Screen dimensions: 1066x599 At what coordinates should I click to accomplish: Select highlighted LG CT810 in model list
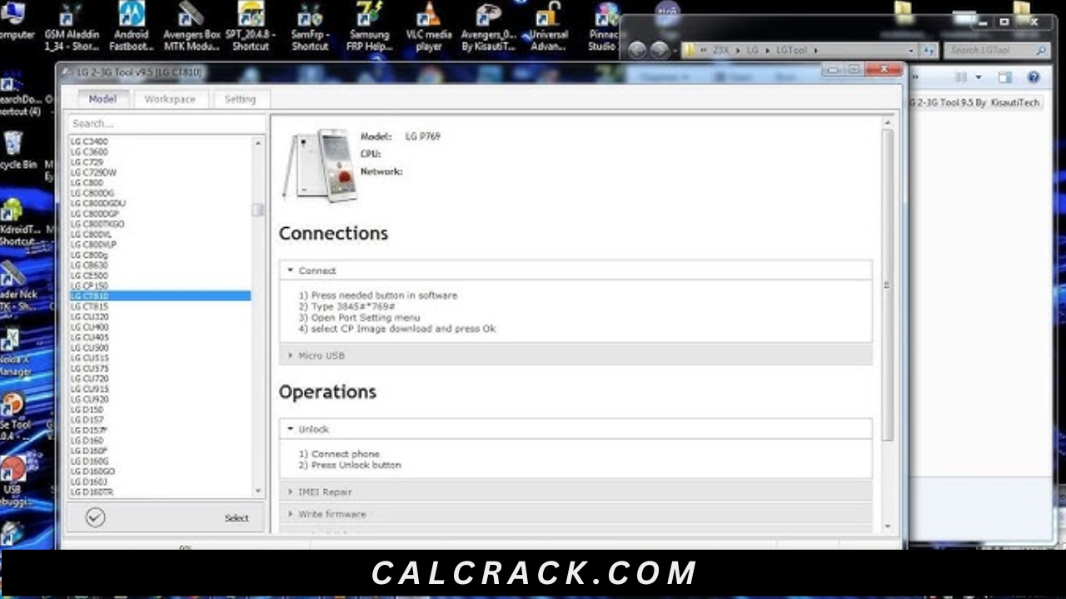pyautogui.click(x=159, y=296)
